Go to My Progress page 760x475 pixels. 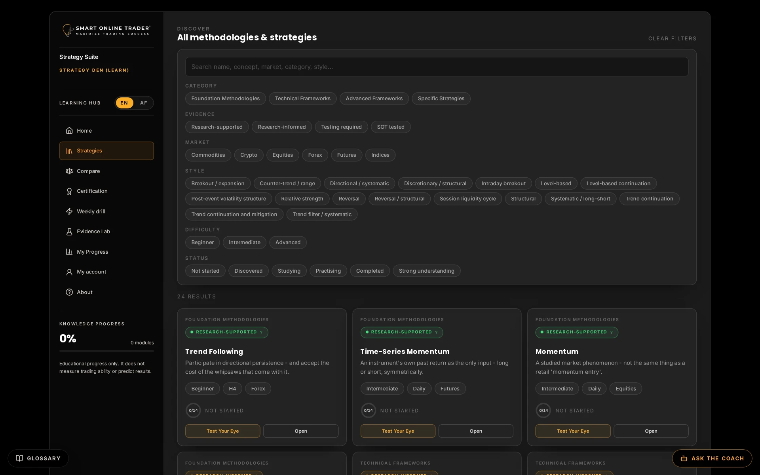pos(106,252)
